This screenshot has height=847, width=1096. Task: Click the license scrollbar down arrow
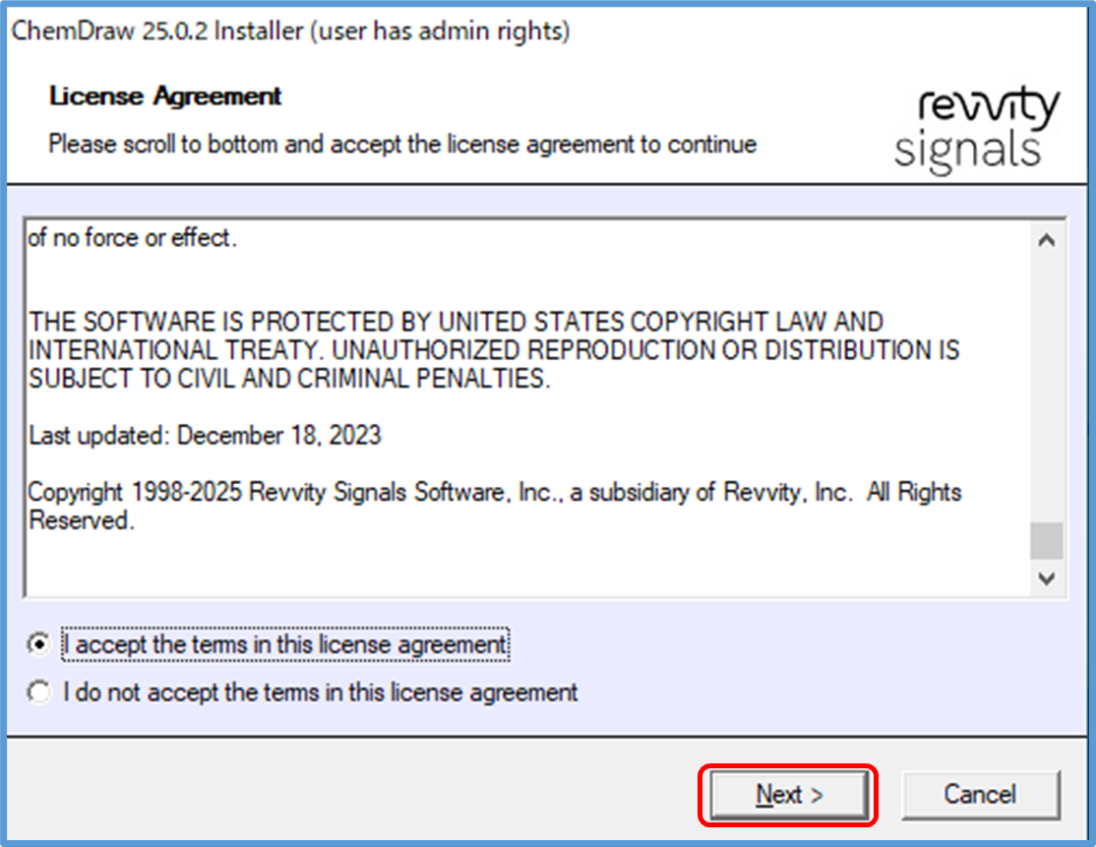pyautogui.click(x=1047, y=578)
